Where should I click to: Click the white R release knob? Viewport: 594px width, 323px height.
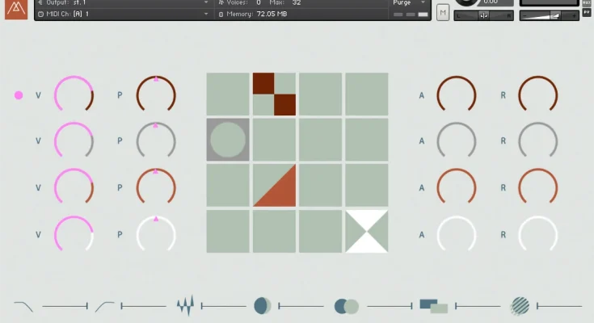pos(537,233)
